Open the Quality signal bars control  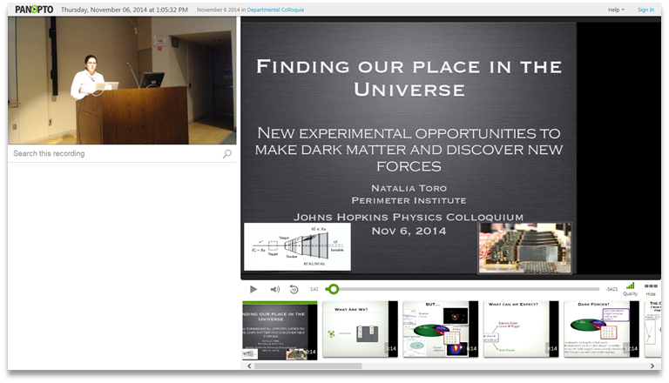[x=630, y=289]
